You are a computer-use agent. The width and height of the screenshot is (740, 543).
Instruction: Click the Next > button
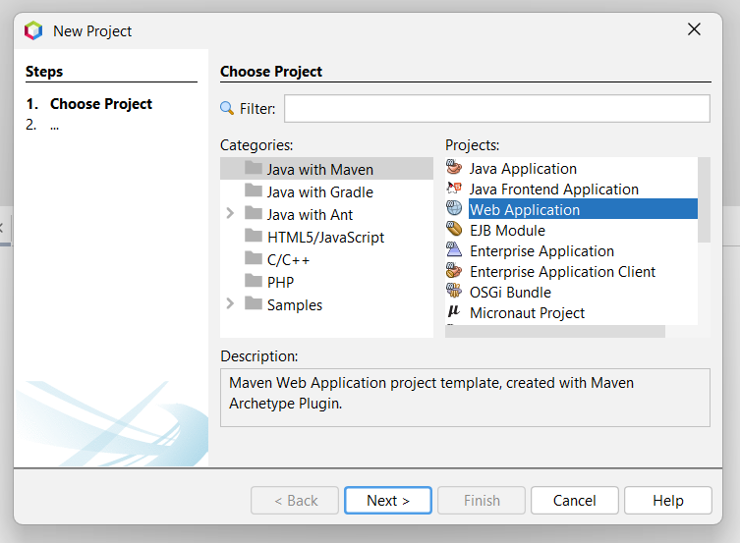tap(388, 500)
